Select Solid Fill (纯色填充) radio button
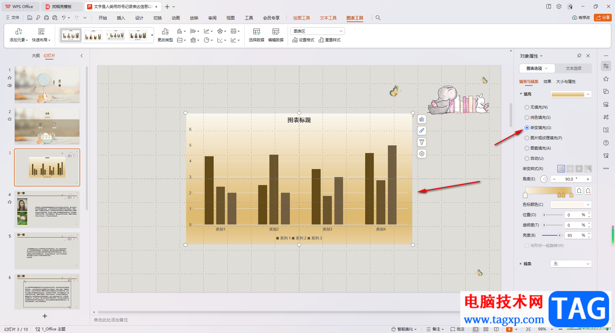The image size is (615, 333). [x=527, y=118]
